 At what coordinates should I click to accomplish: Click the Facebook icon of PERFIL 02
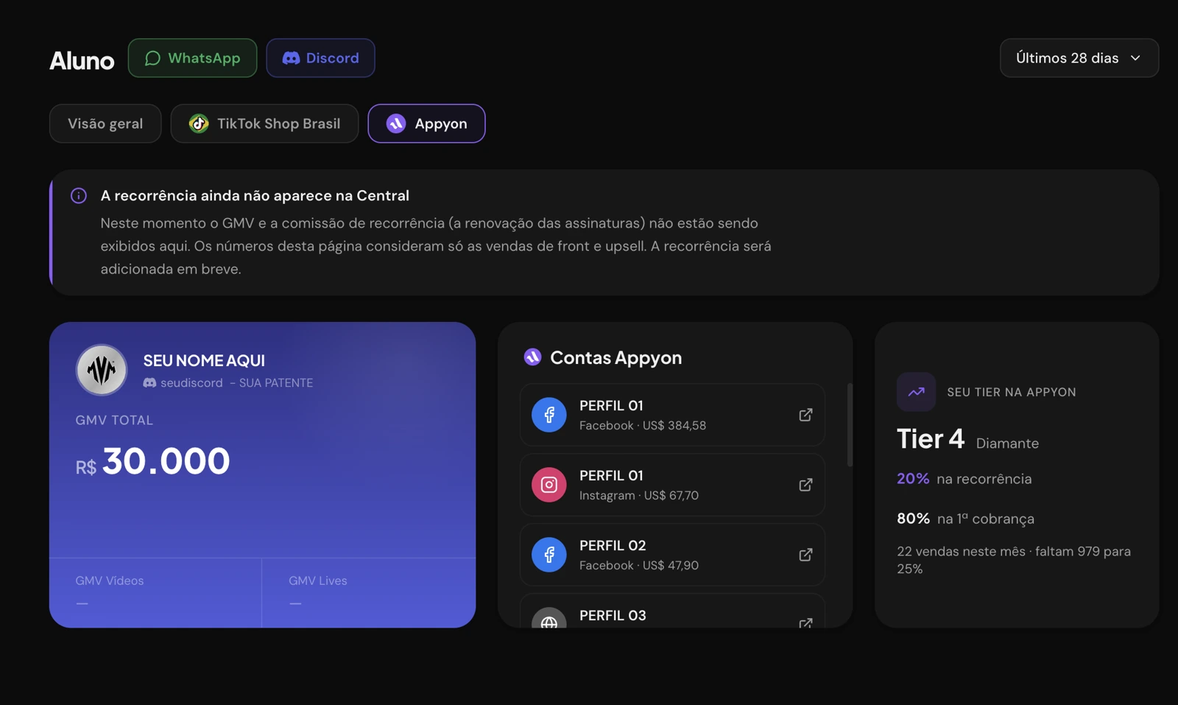click(x=549, y=555)
